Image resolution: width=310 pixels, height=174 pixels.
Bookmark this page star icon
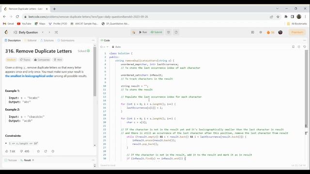[278, 17]
